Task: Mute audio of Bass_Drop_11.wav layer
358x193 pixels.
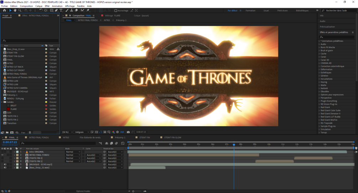Action: coord(5,167)
